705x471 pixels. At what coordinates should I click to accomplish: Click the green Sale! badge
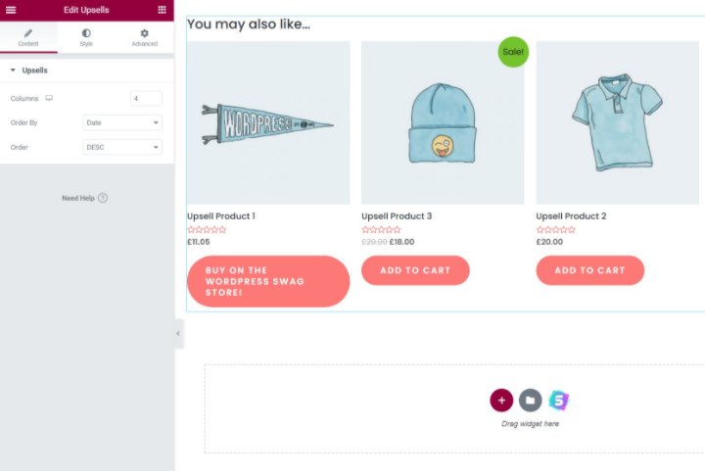coord(513,52)
